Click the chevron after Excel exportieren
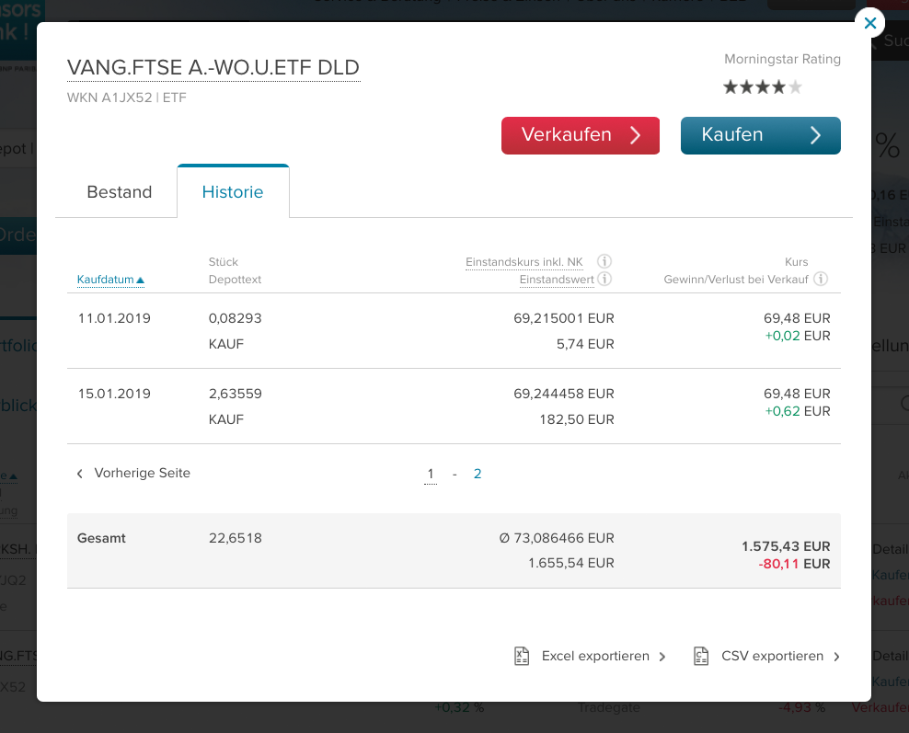 click(662, 657)
